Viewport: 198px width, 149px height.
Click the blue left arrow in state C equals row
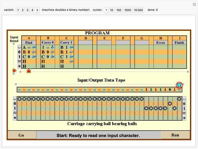(71, 62)
